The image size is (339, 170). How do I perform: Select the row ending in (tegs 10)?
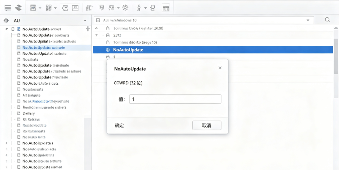(x=135, y=42)
